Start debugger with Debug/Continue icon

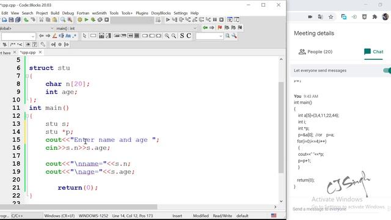[168, 20]
